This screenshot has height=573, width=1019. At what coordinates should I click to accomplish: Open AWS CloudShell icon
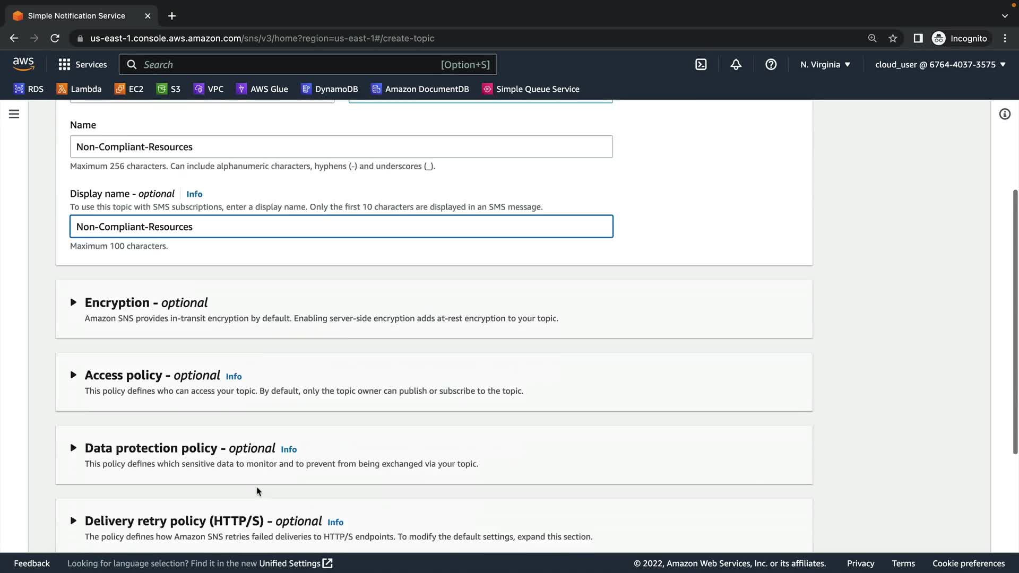point(701,65)
